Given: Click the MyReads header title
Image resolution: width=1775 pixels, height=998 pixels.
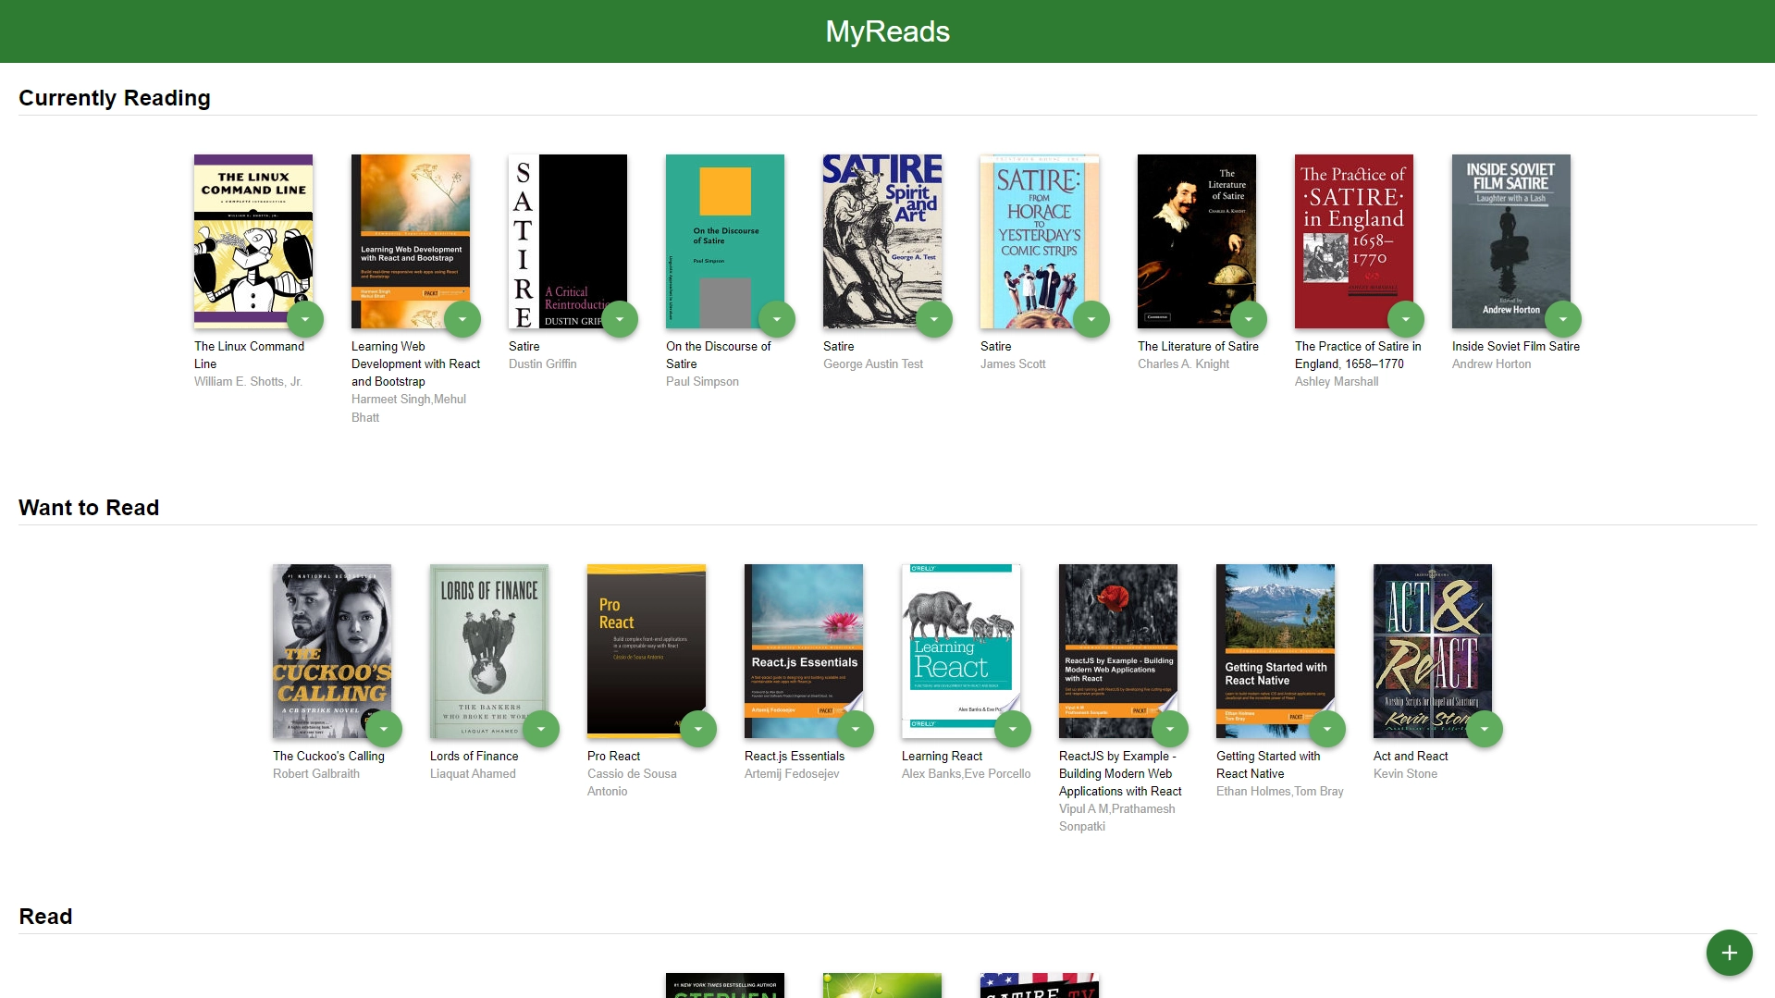Looking at the screenshot, I should tap(887, 31).
